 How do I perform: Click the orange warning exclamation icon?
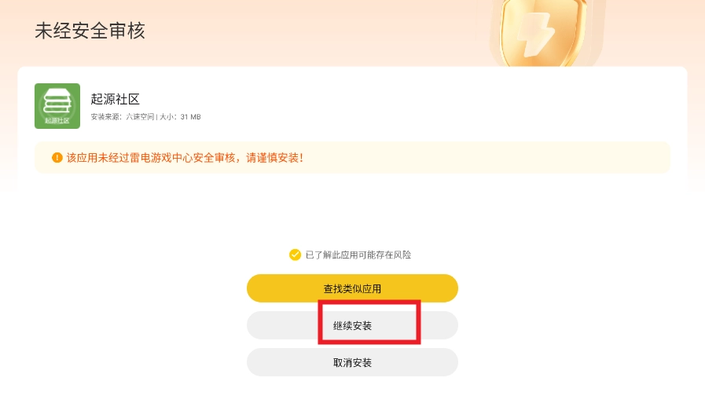(x=57, y=158)
